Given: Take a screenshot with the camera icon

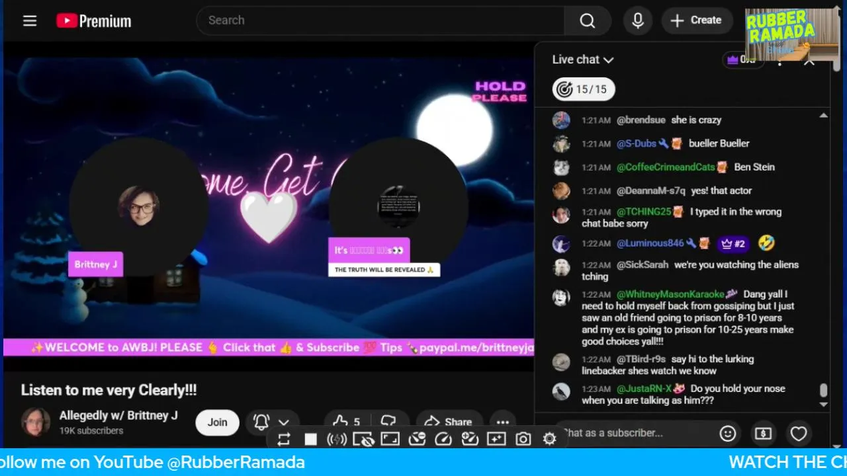Looking at the screenshot, I should coord(523,439).
